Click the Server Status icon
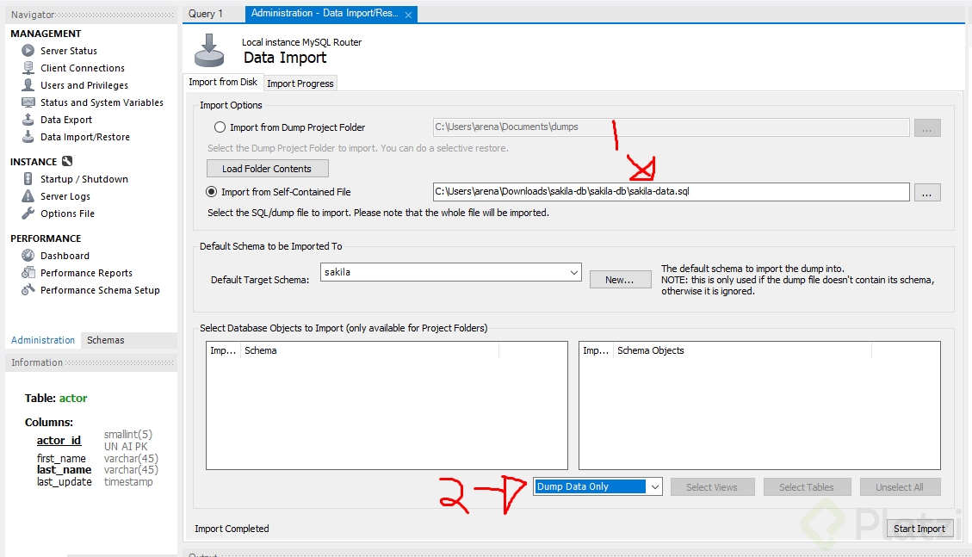Viewport: 972px width, 557px height. pyautogui.click(x=28, y=51)
